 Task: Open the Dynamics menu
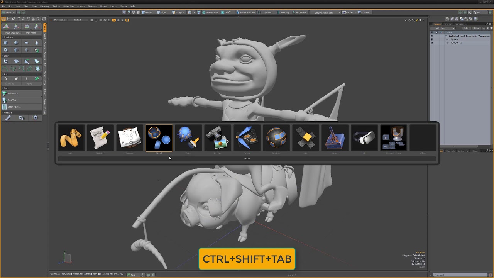(93, 6)
